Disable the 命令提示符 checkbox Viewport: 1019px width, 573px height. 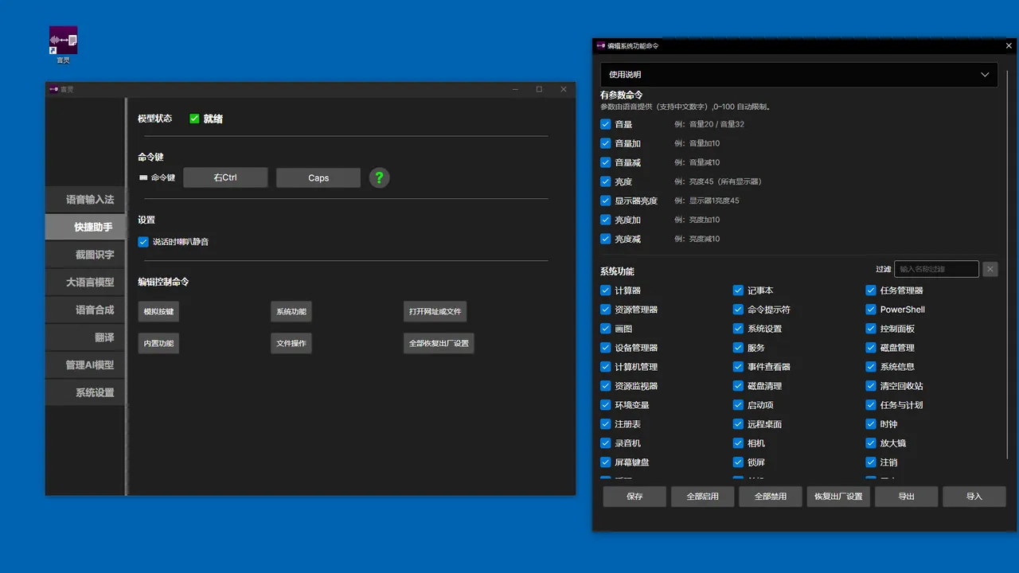click(x=738, y=310)
